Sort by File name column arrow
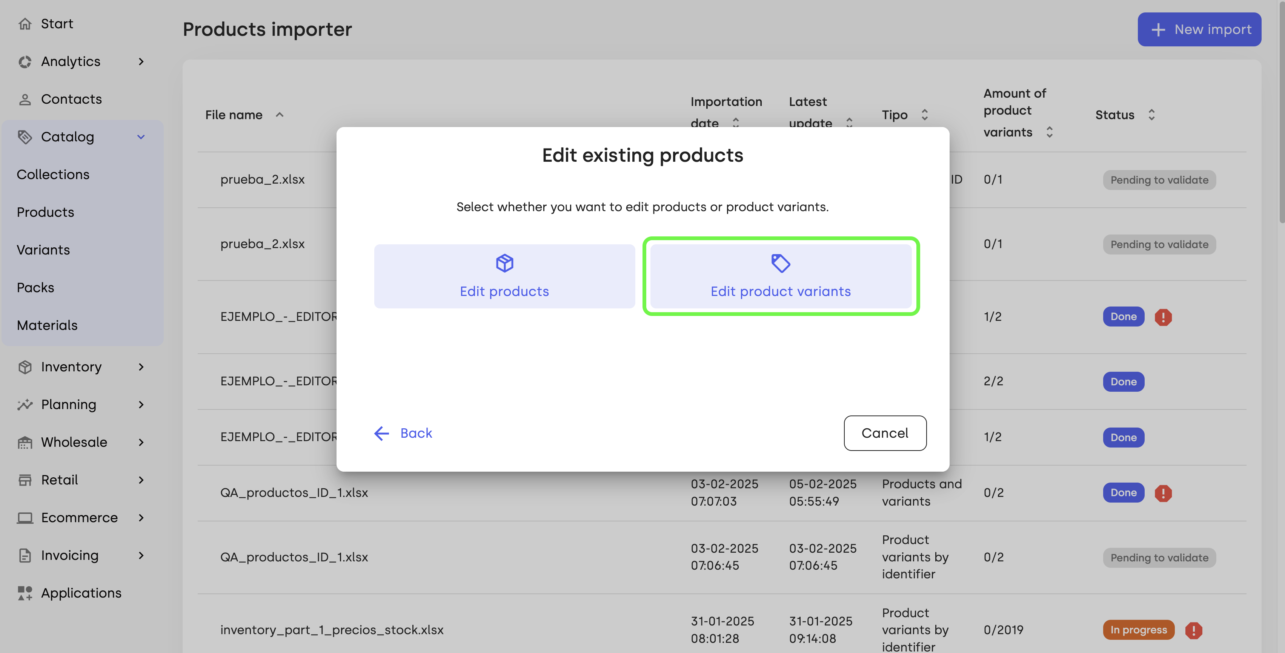The width and height of the screenshot is (1285, 653). point(279,115)
